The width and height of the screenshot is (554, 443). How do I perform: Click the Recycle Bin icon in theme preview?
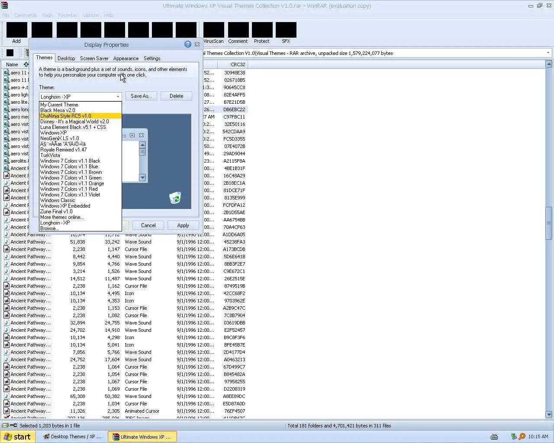click(175, 198)
